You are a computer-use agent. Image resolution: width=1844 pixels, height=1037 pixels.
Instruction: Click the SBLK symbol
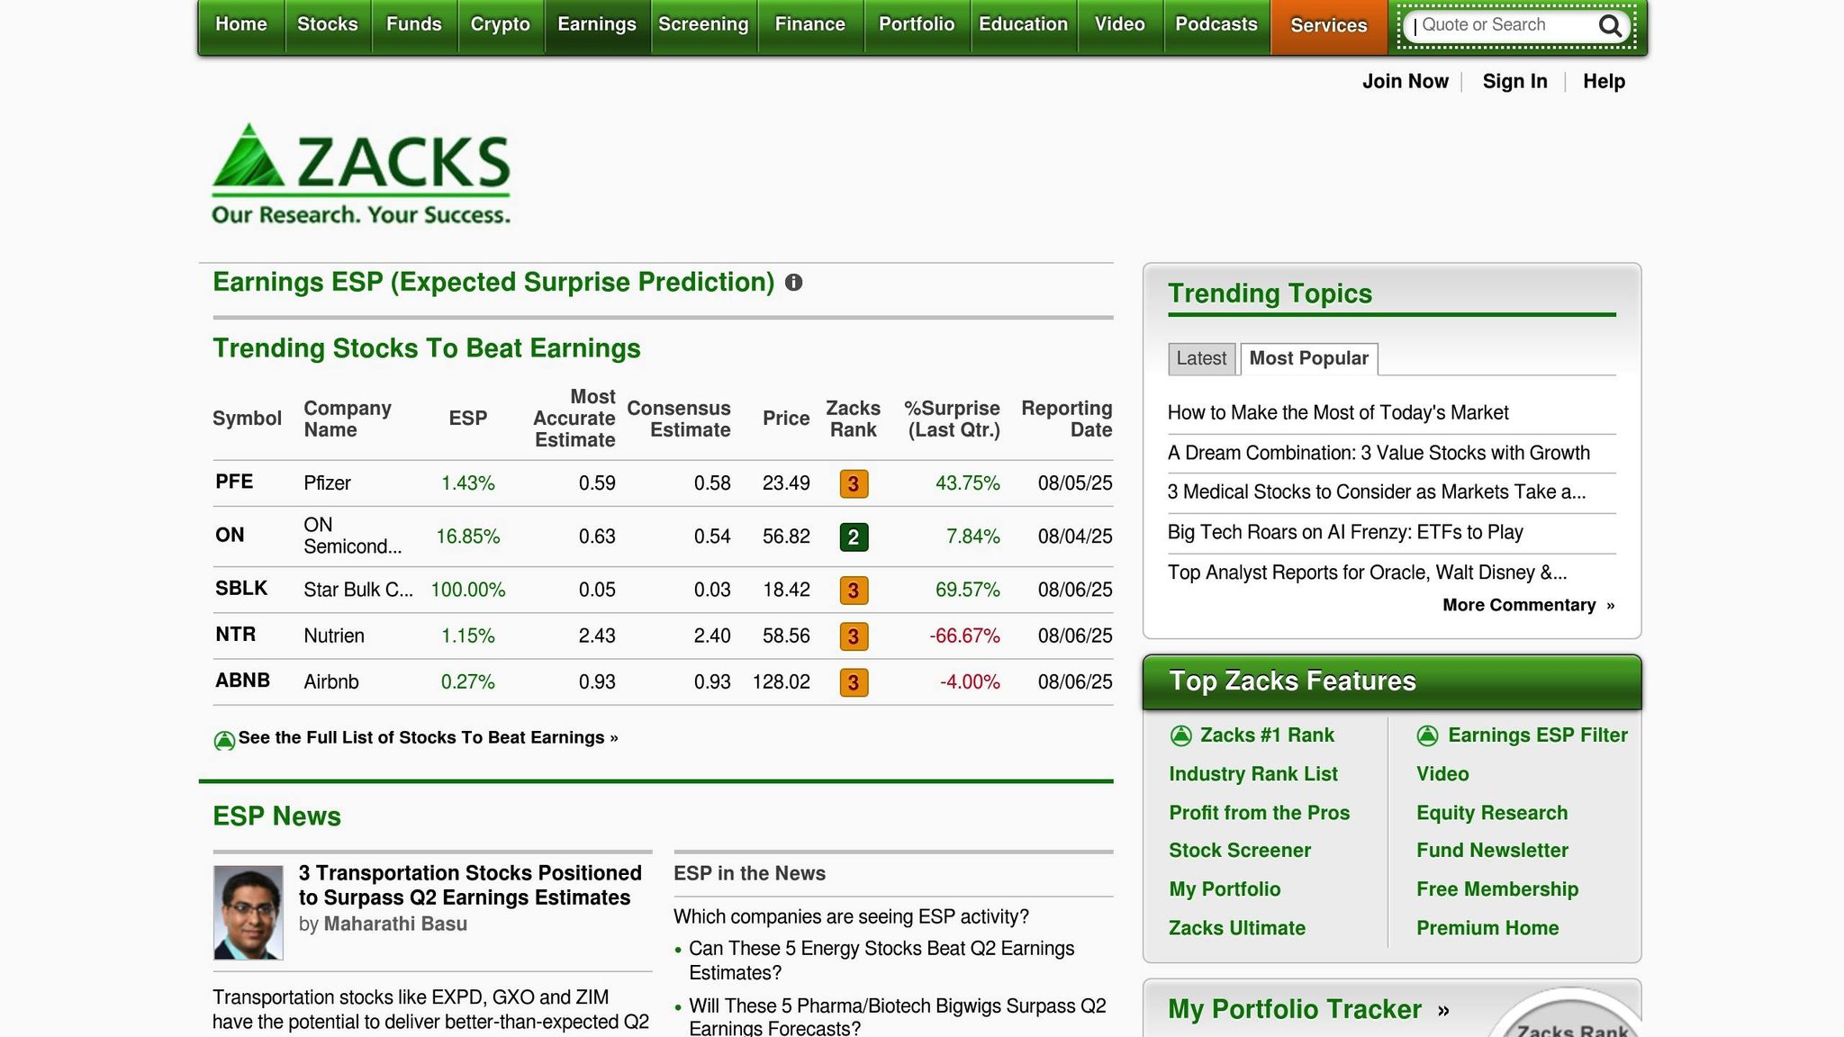[241, 588]
